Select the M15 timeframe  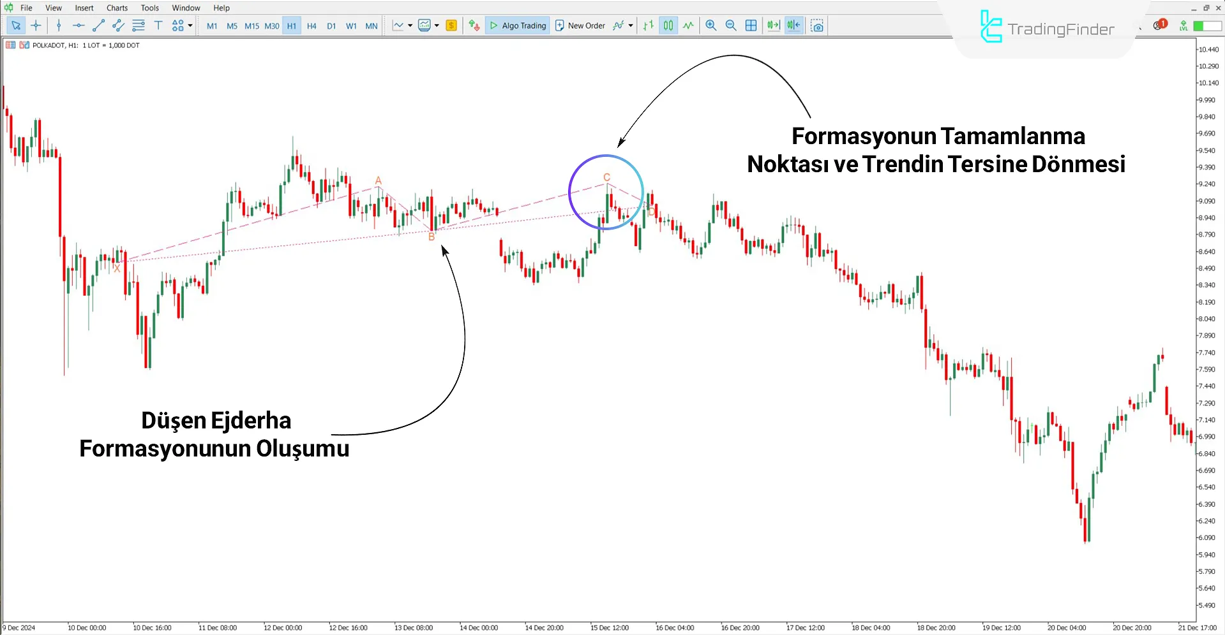[x=251, y=26]
